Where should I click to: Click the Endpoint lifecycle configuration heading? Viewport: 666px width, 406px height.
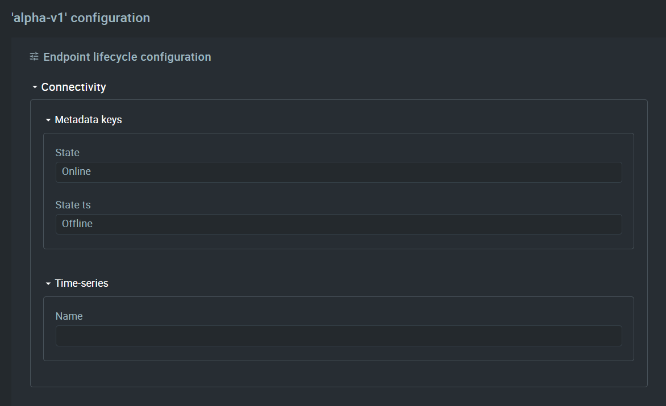pyautogui.click(x=127, y=57)
